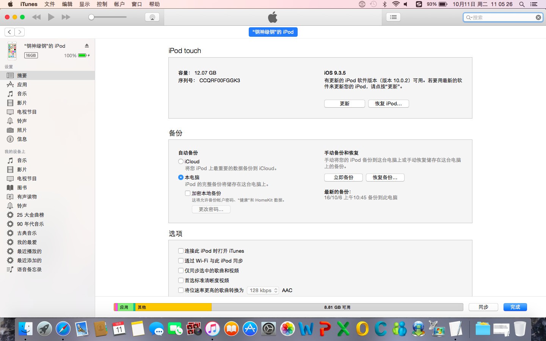
Task: Open Spotlight search in the menu bar
Action: (522, 4)
